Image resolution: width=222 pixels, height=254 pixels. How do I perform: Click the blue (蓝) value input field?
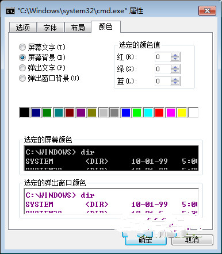tap(163, 81)
